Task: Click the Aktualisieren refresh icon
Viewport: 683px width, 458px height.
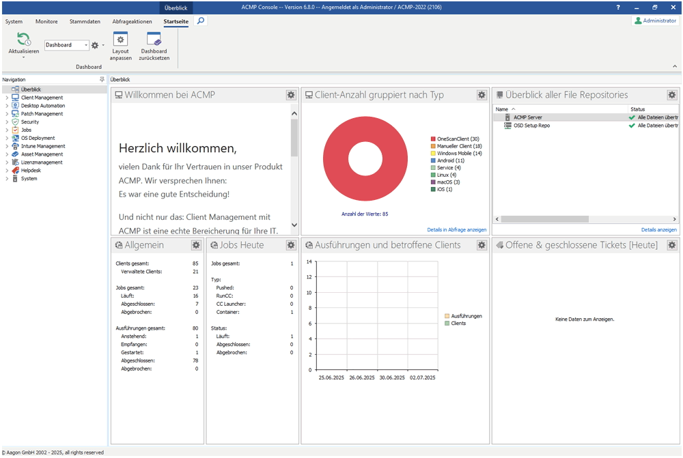Action: click(23, 40)
